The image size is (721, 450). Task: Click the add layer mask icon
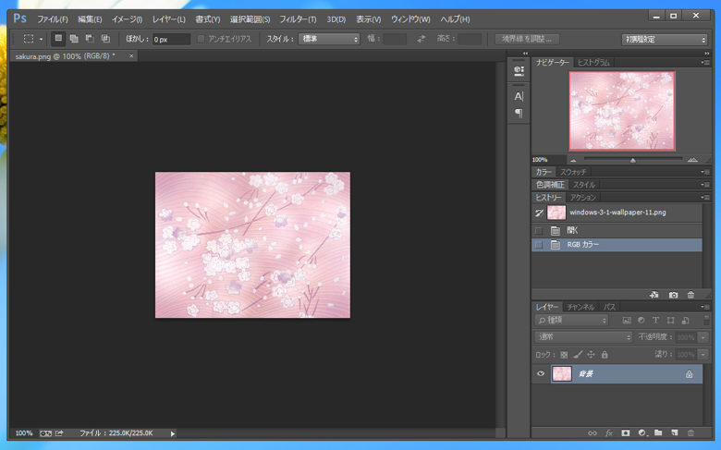tap(626, 432)
